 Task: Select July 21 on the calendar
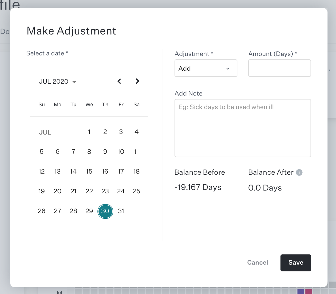pyautogui.click(x=73, y=191)
